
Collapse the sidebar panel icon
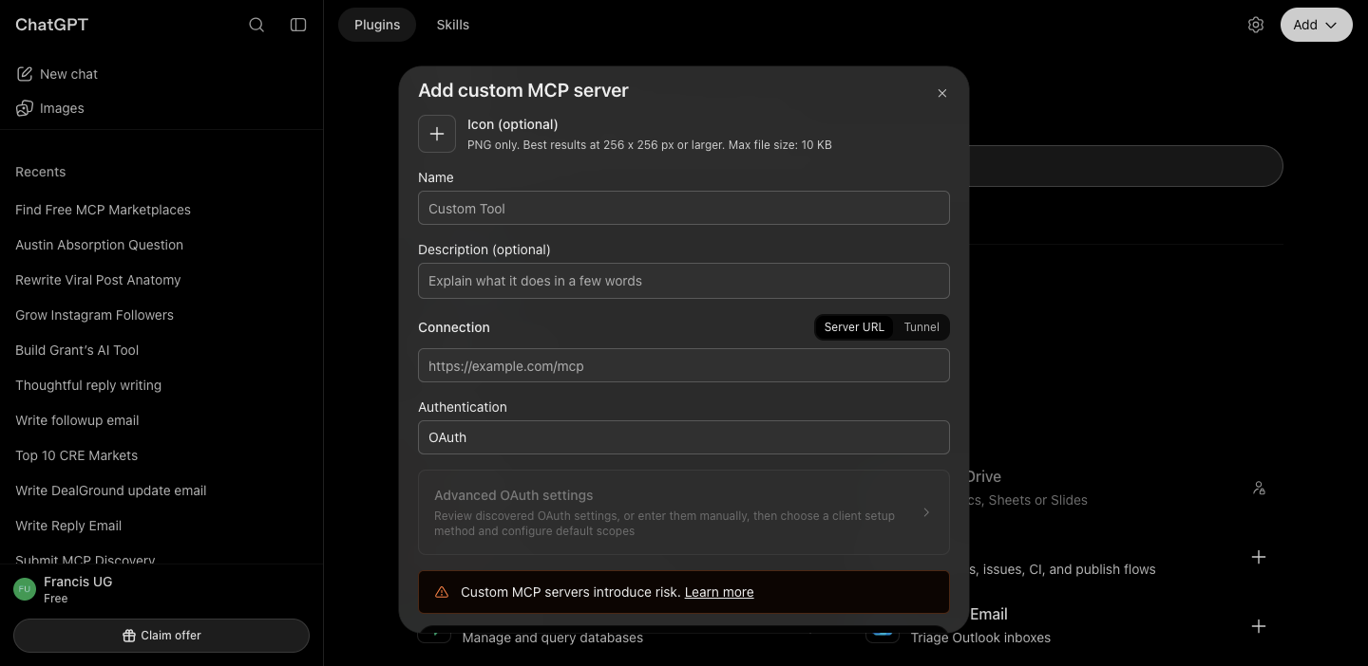pyautogui.click(x=298, y=25)
